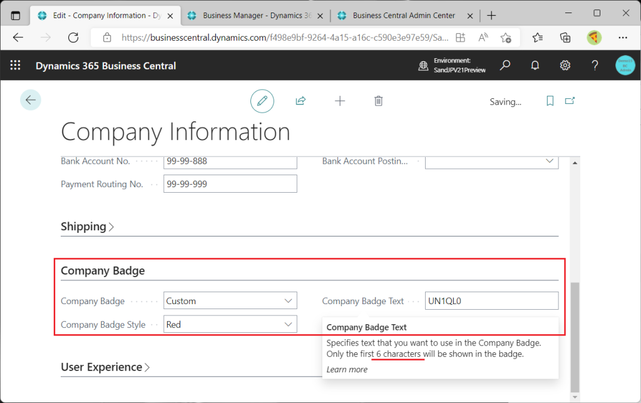Switch to Business Manager tab

[255, 16]
